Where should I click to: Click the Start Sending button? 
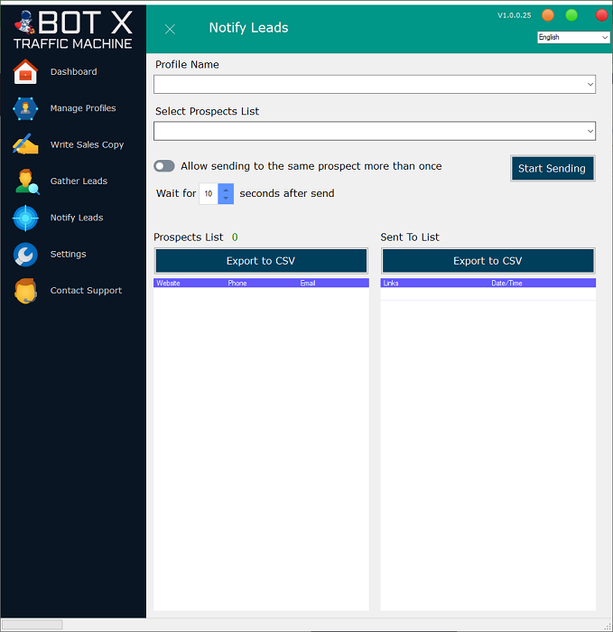pyautogui.click(x=553, y=168)
